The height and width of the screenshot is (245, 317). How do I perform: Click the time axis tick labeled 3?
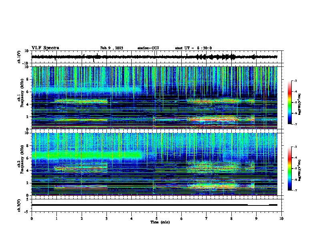106,219
